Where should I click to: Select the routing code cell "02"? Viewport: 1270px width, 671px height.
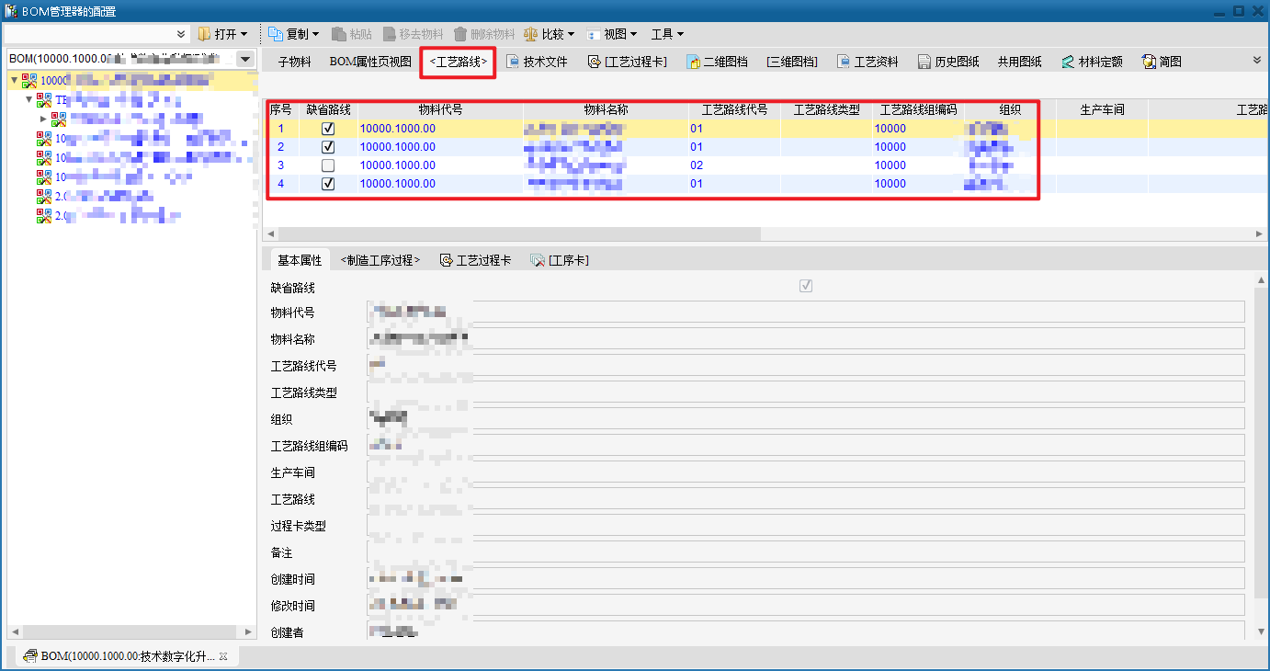697,165
